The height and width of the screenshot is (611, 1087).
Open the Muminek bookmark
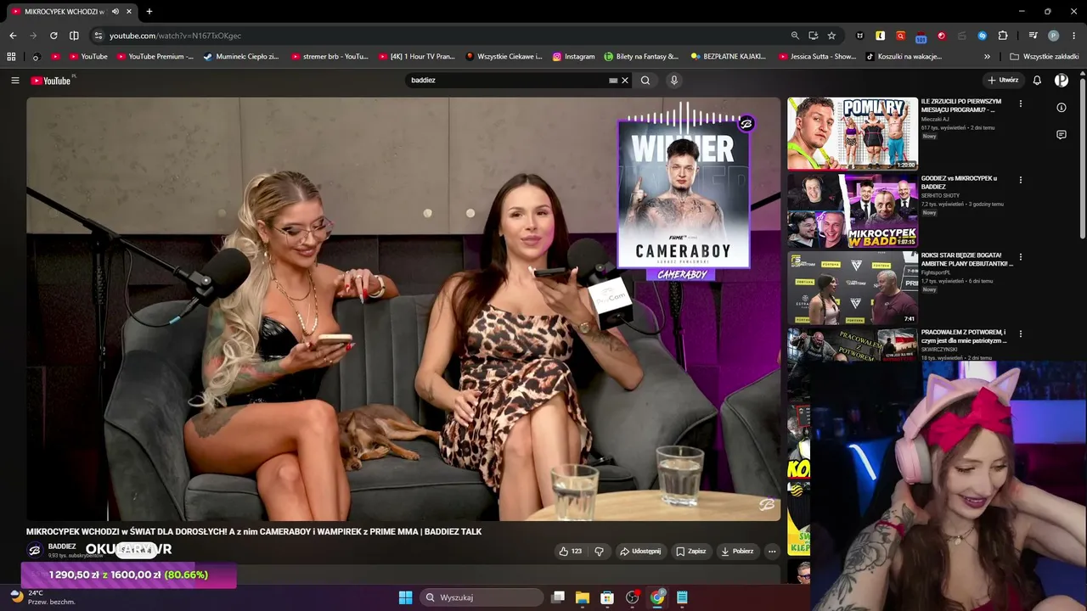[241, 57]
